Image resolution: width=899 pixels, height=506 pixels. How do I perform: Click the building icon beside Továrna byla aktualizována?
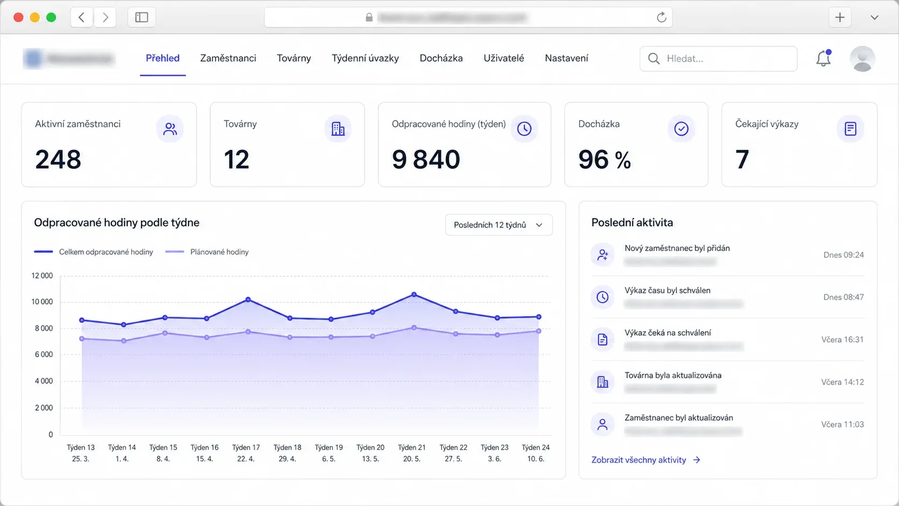point(603,382)
